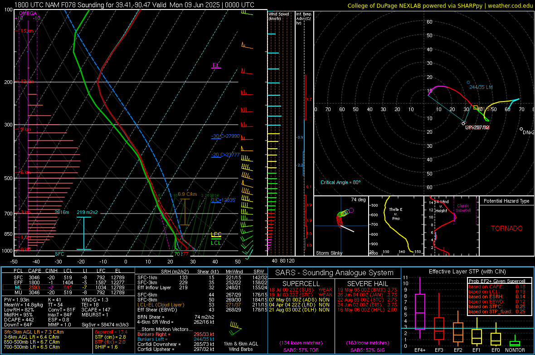The height and width of the screenshot is (355, 535).
Task: Click 'Corfidi Downshear =' line
Action: click(x=176, y=344)
